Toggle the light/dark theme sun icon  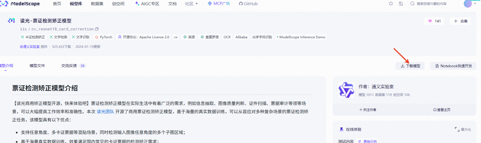(x=391, y=4)
